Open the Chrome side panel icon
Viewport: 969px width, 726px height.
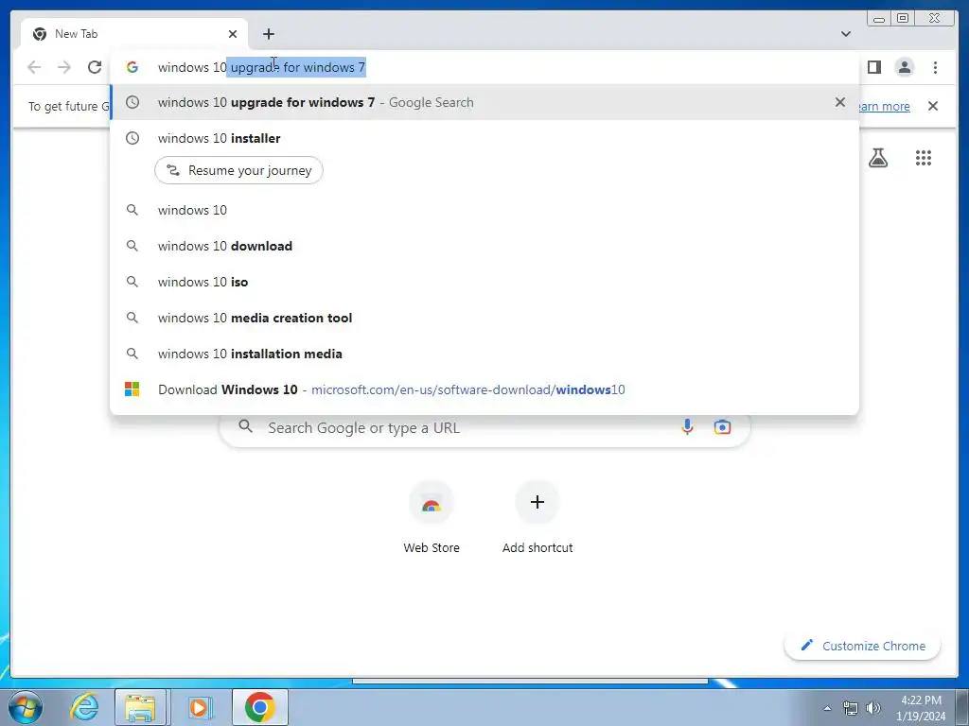click(873, 67)
